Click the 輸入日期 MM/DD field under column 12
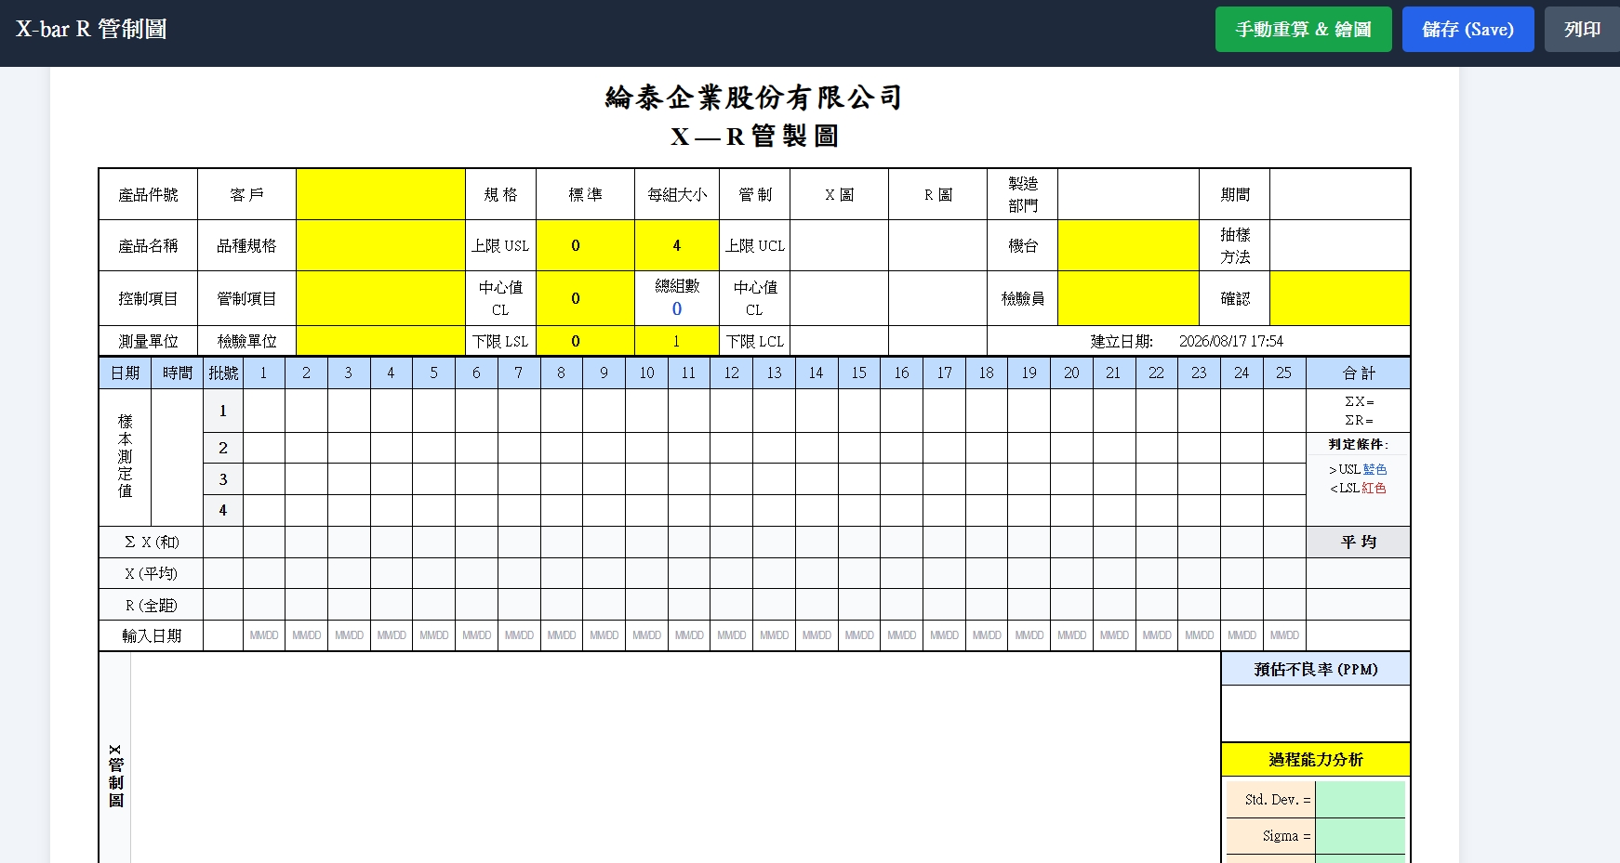Image resolution: width=1620 pixels, height=863 pixels. [732, 635]
